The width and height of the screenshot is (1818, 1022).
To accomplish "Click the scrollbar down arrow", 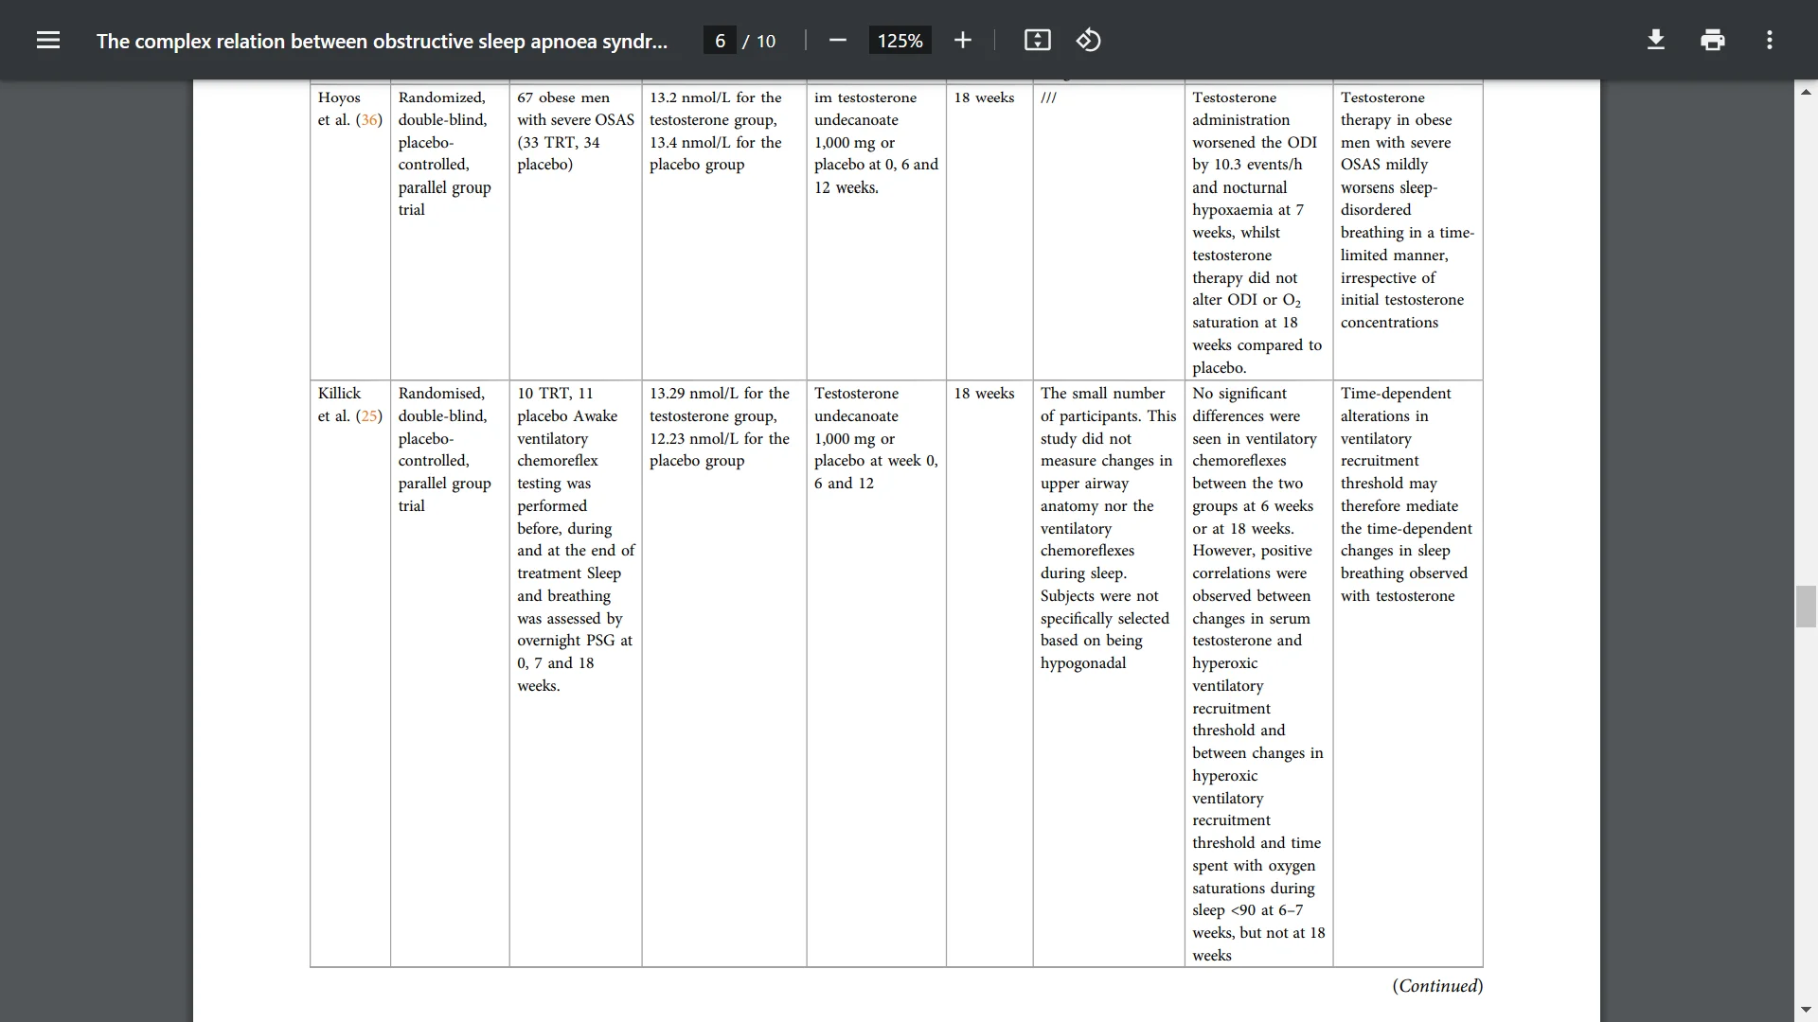I will 1806,1010.
